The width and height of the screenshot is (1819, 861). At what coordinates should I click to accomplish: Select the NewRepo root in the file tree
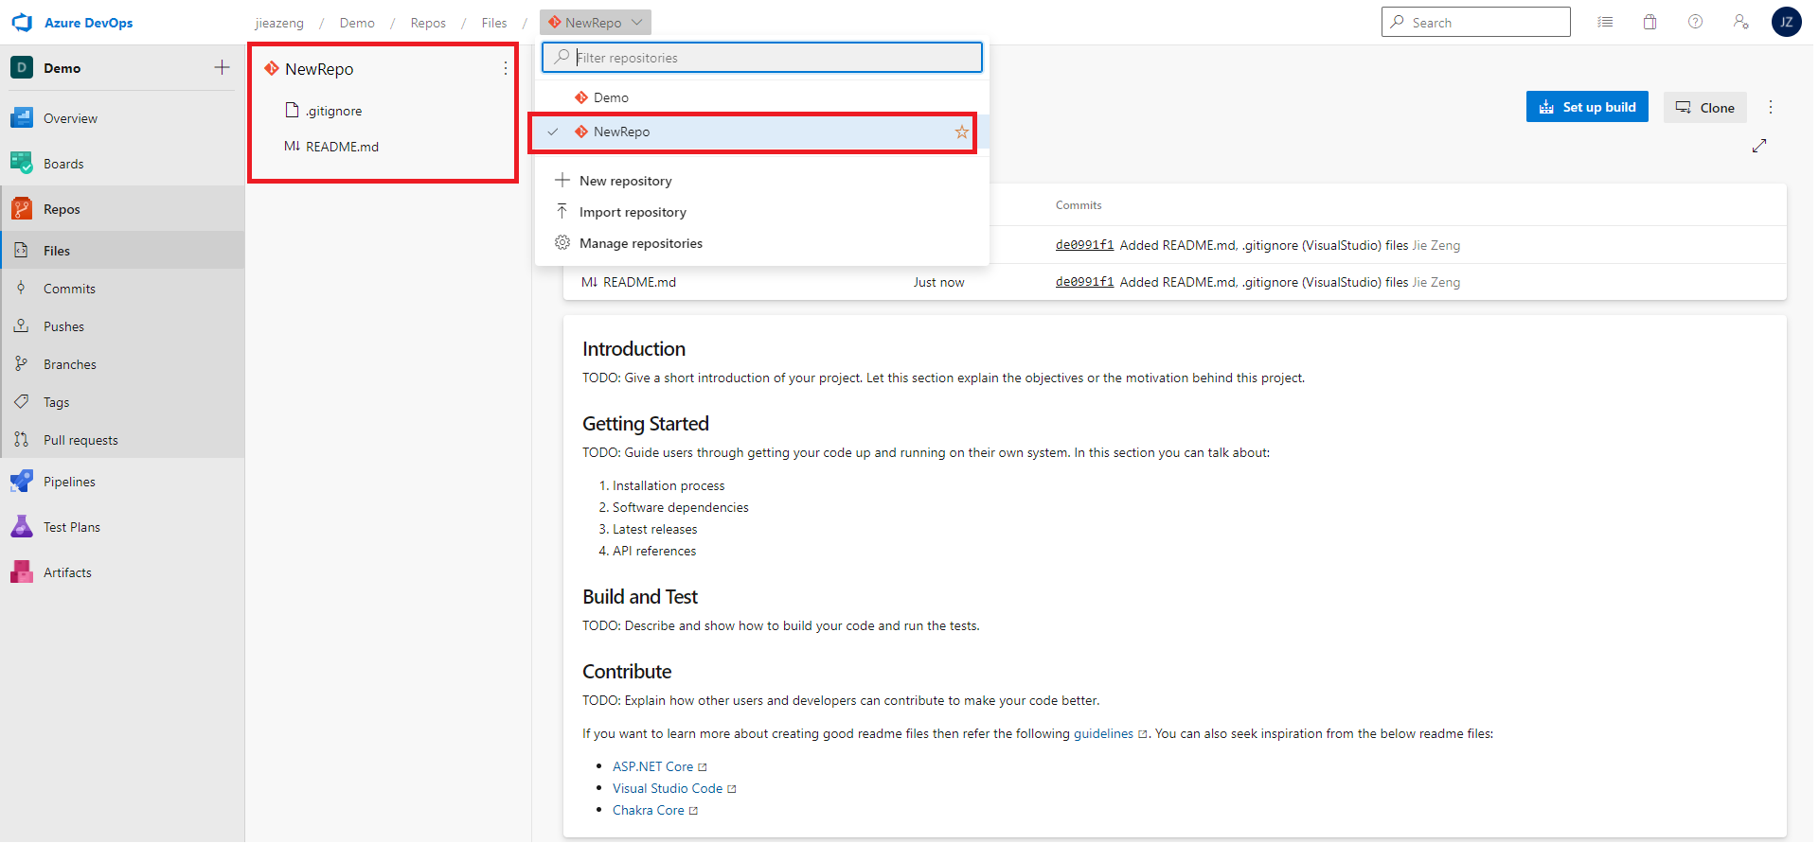point(319,69)
